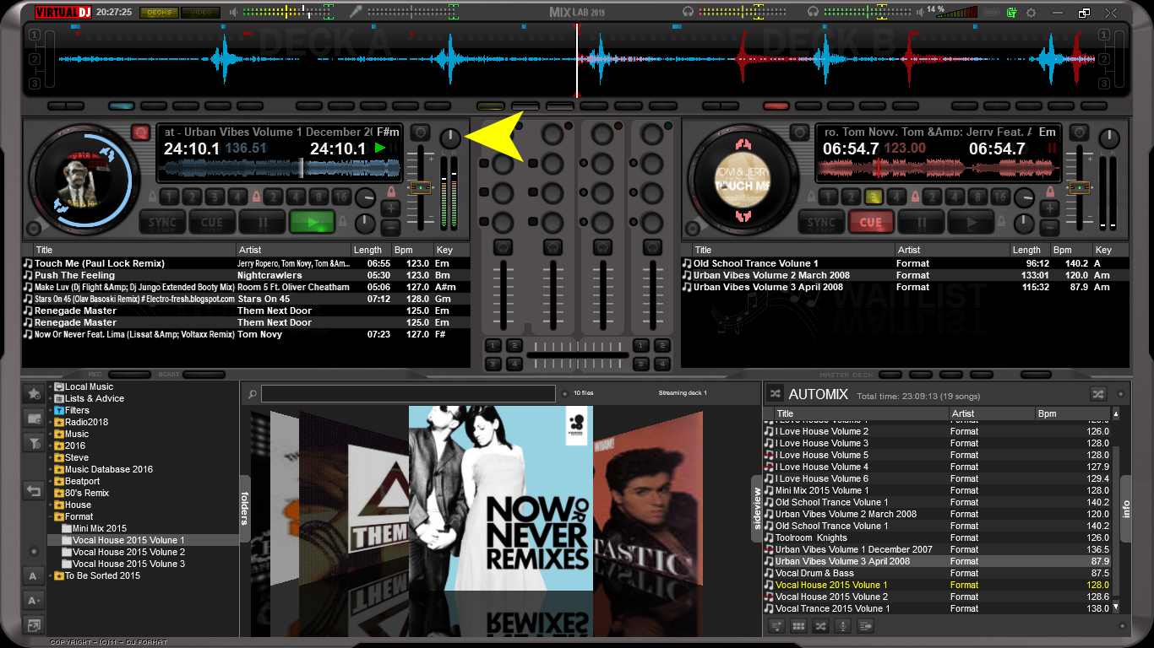The height and width of the screenshot is (648, 1154).
Task: Click the add virtual folder icon in sidebar
Action: pyautogui.click(x=34, y=418)
